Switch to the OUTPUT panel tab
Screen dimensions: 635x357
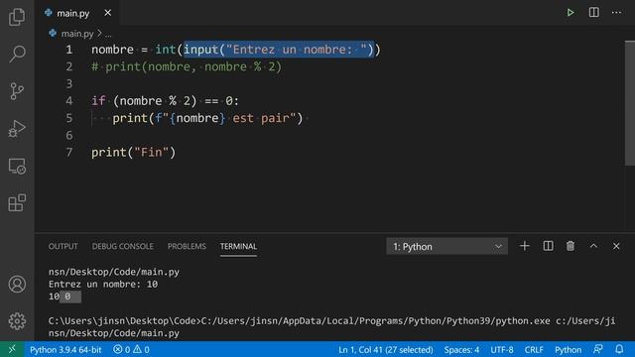[x=63, y=247]
